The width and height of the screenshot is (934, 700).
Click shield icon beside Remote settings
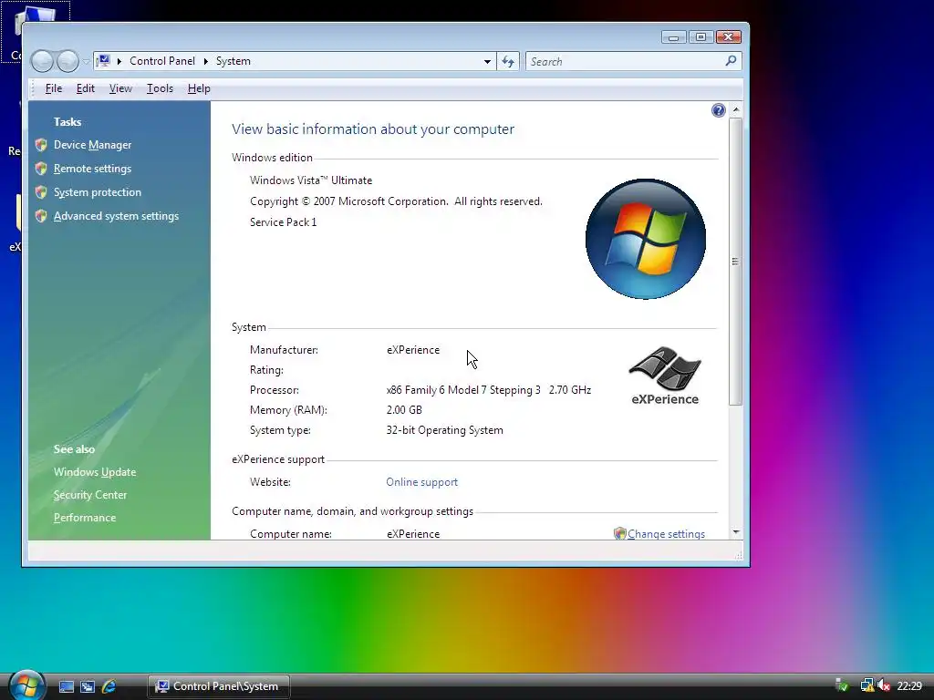click(41, 169)
